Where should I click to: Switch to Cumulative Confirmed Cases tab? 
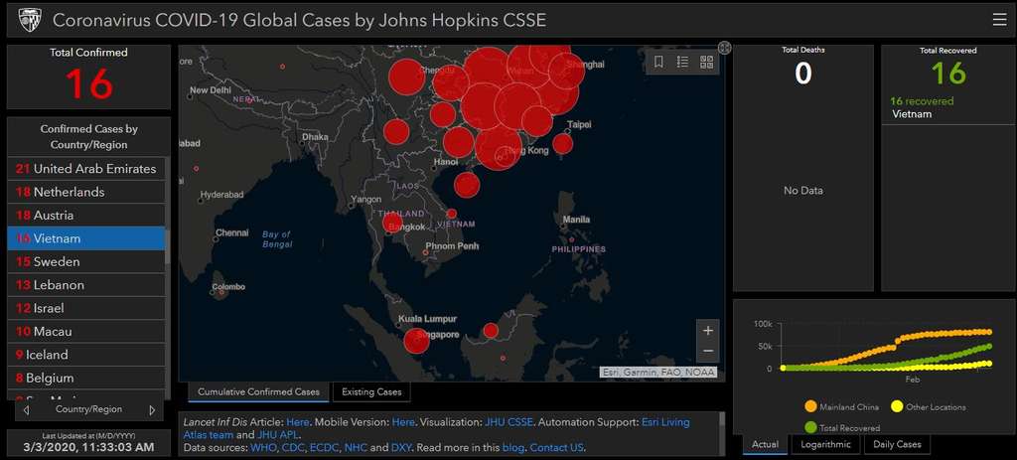pos(259,391)
